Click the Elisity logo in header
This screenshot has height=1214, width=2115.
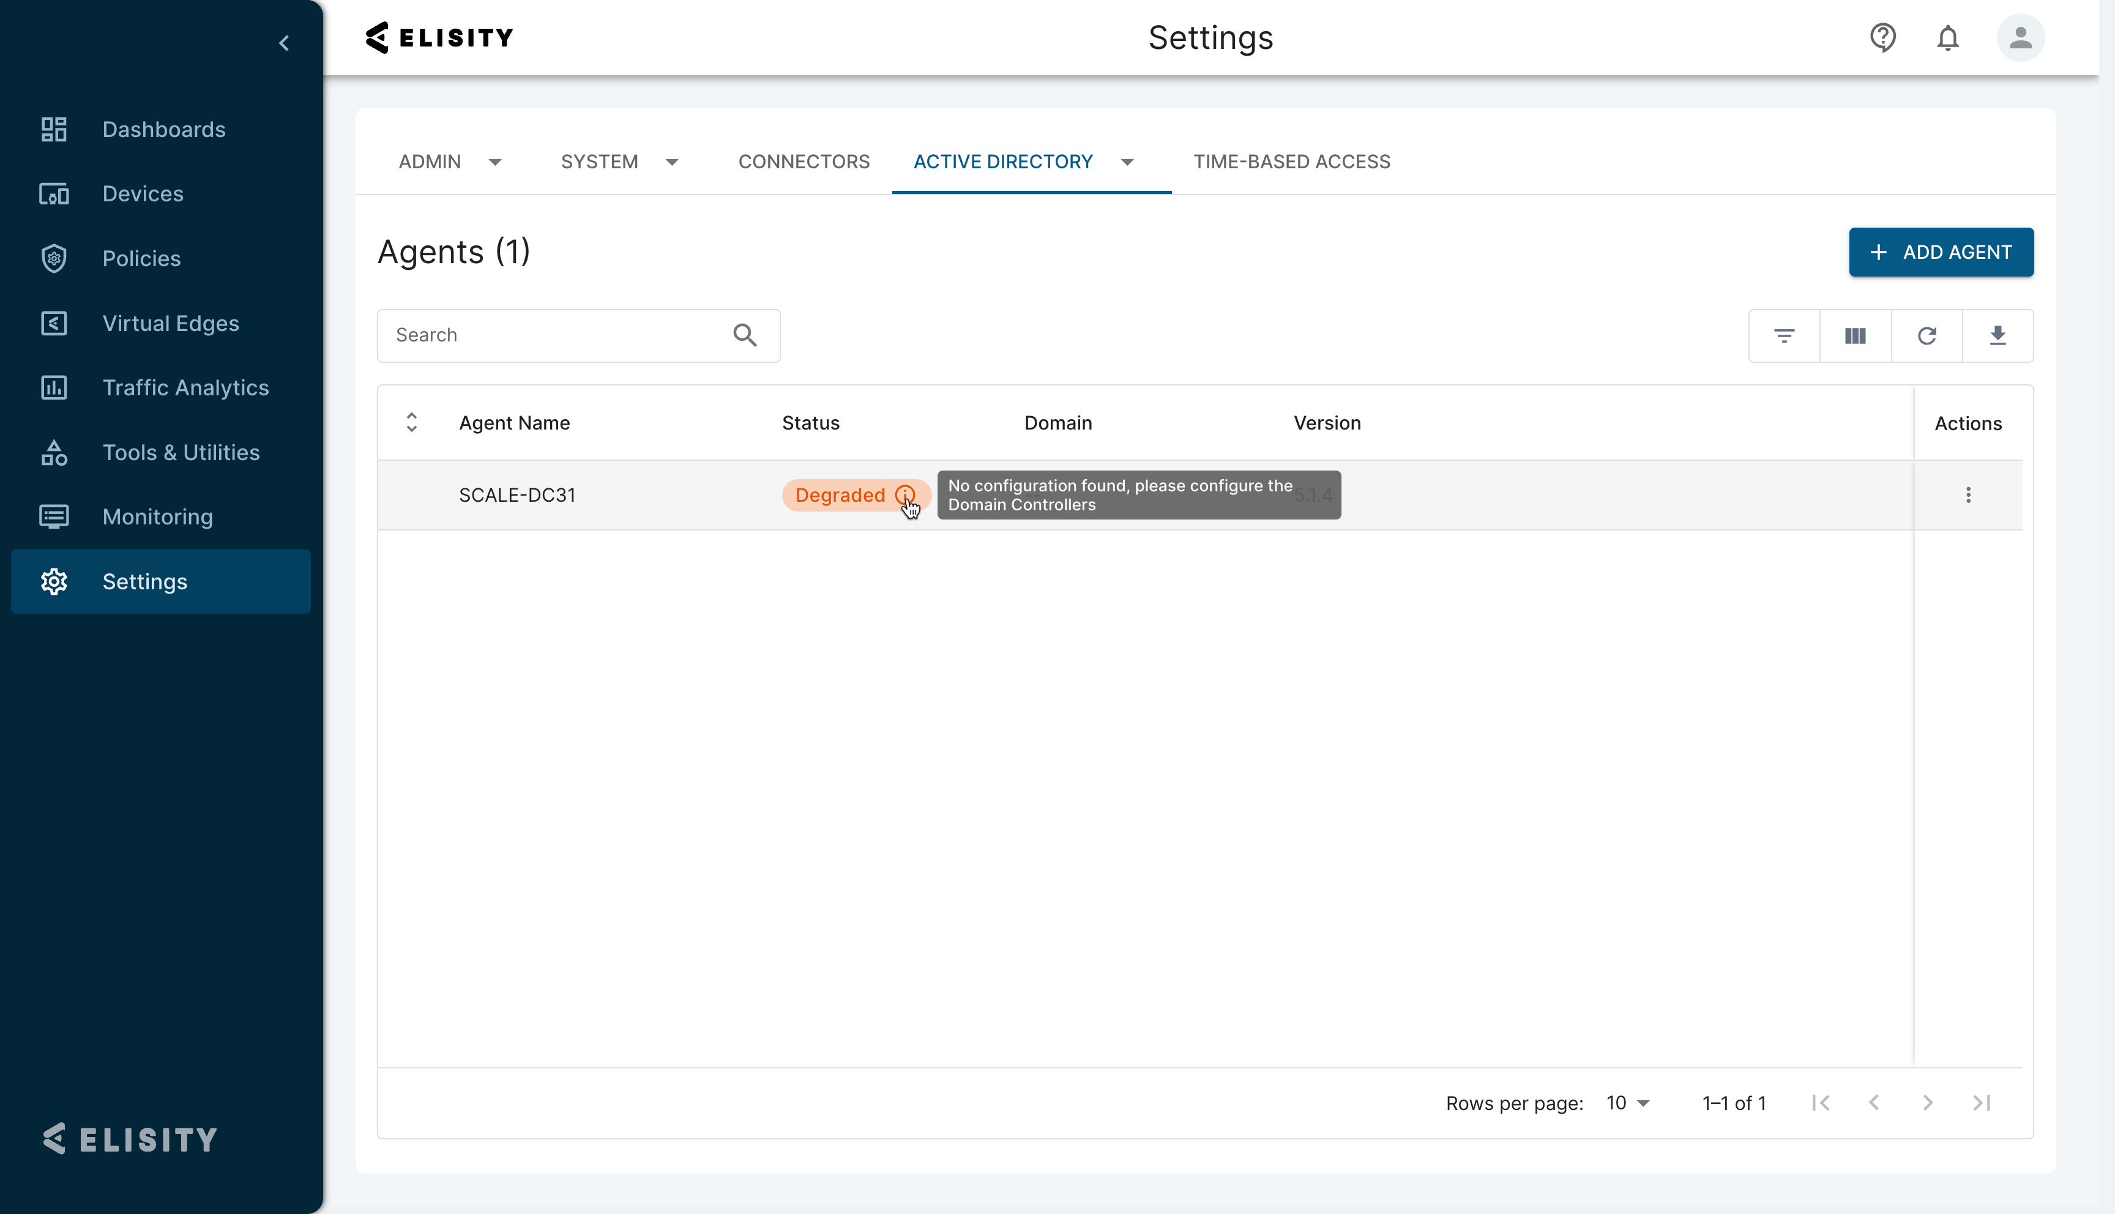pyautogui.click(x=439, y=37)
